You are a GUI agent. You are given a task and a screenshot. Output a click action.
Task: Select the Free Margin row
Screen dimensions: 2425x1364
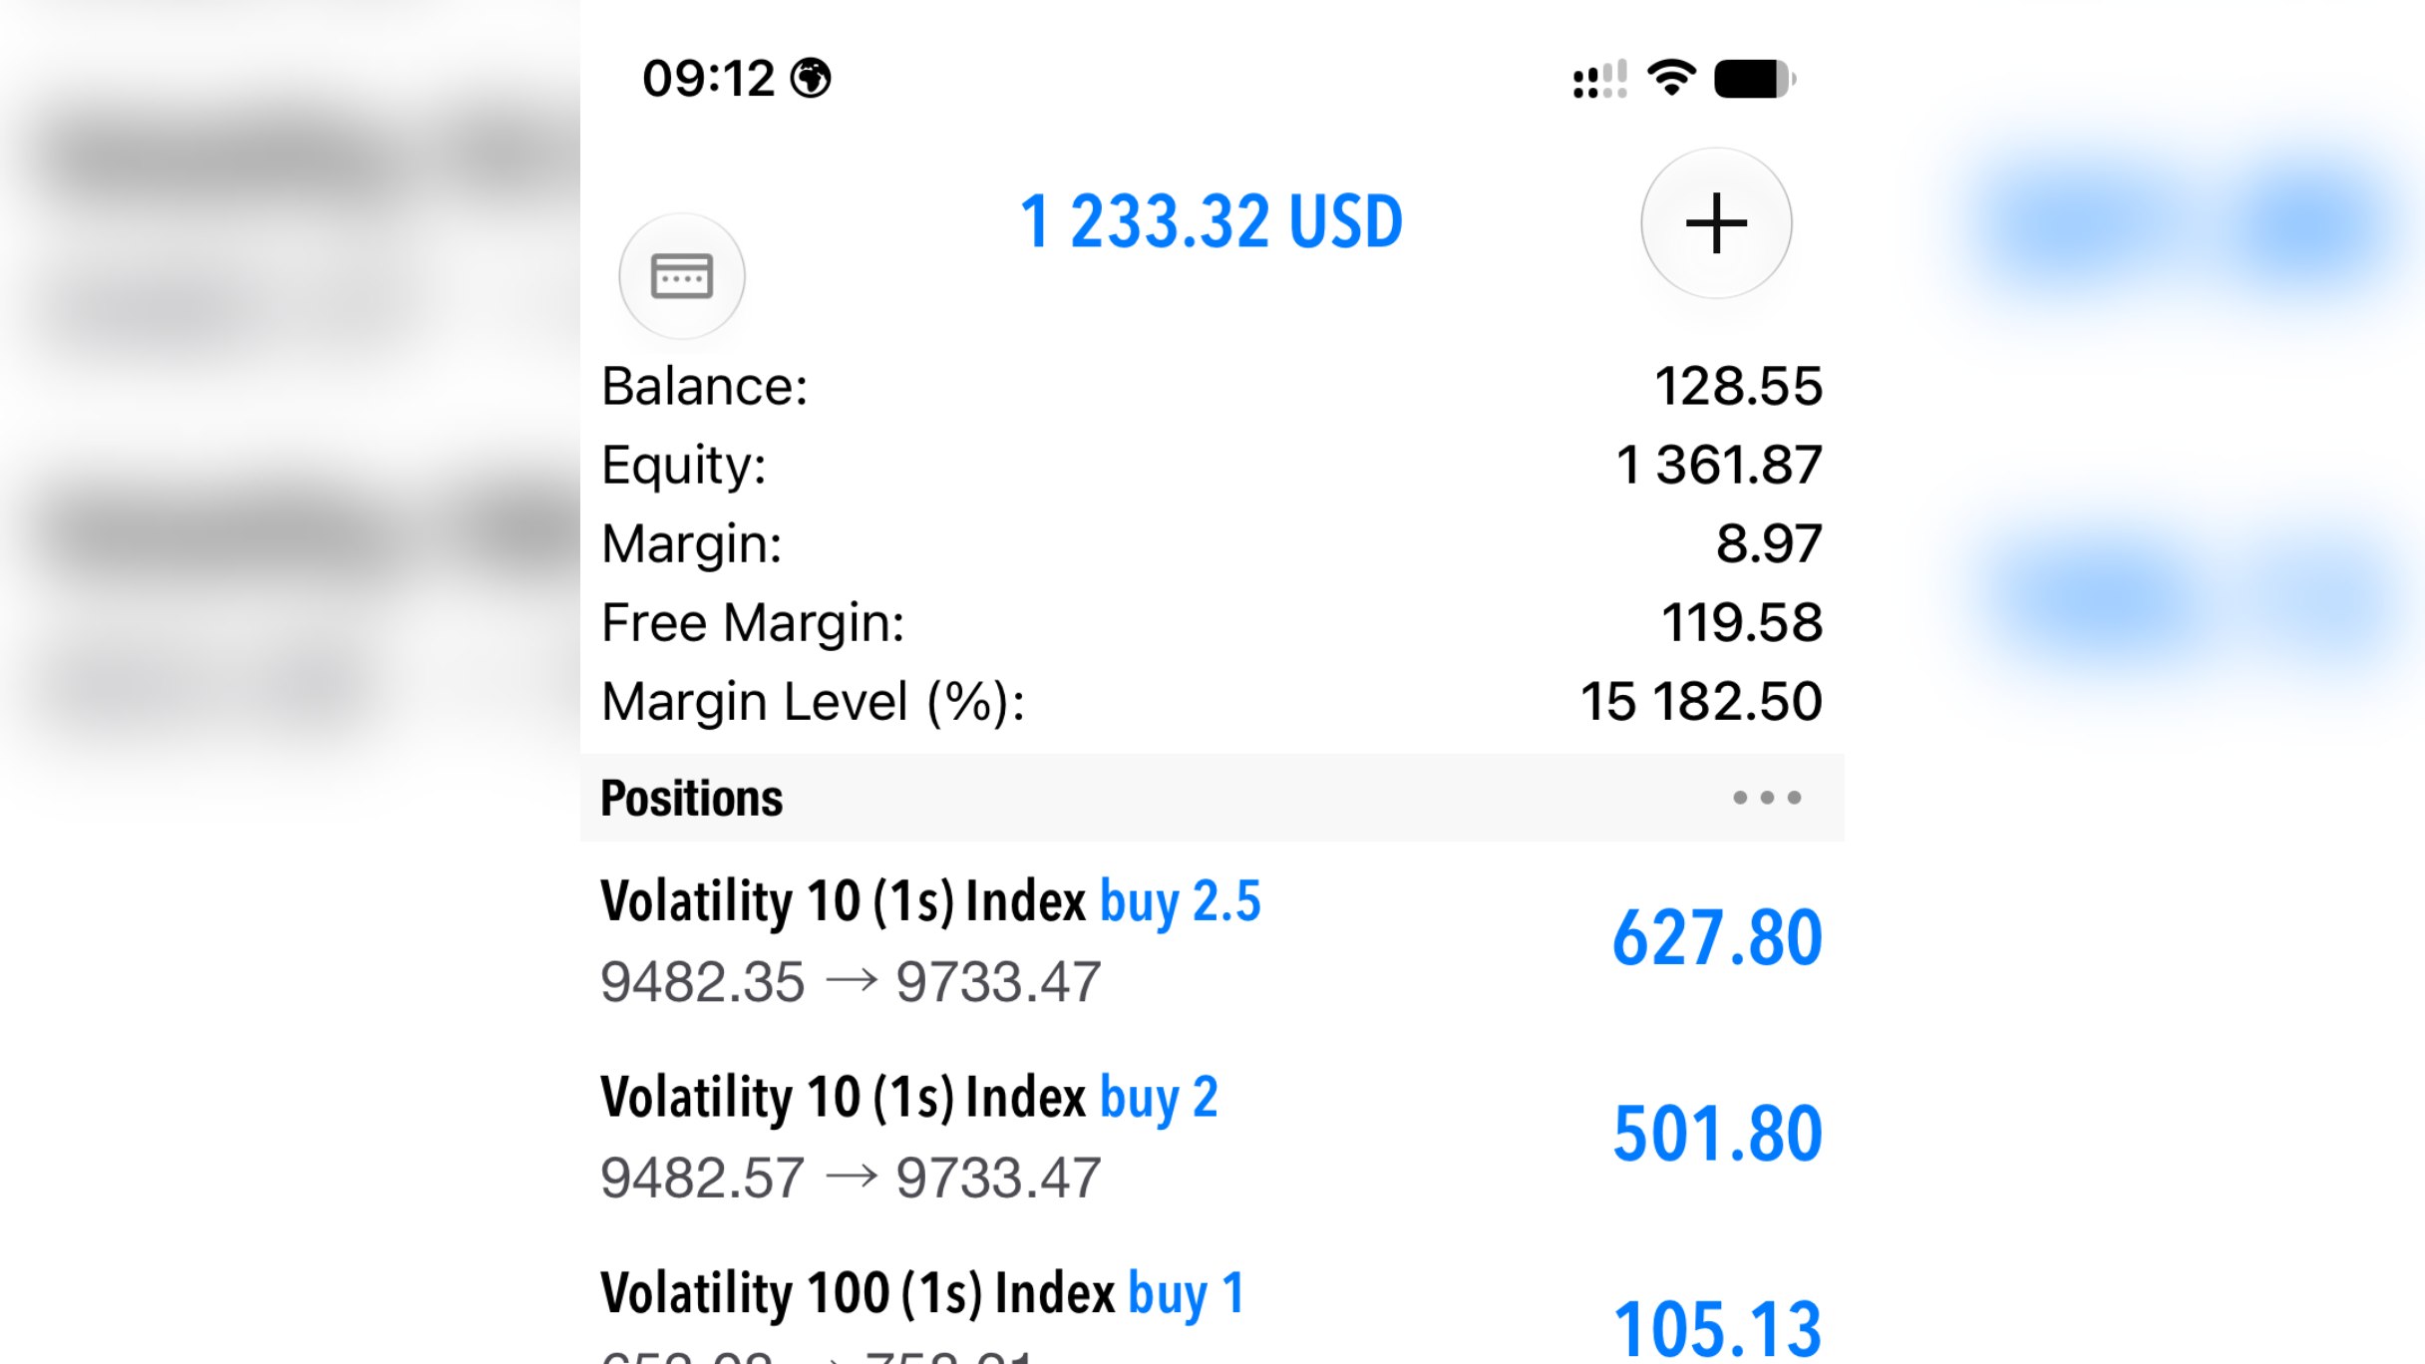click(1212, 622)
